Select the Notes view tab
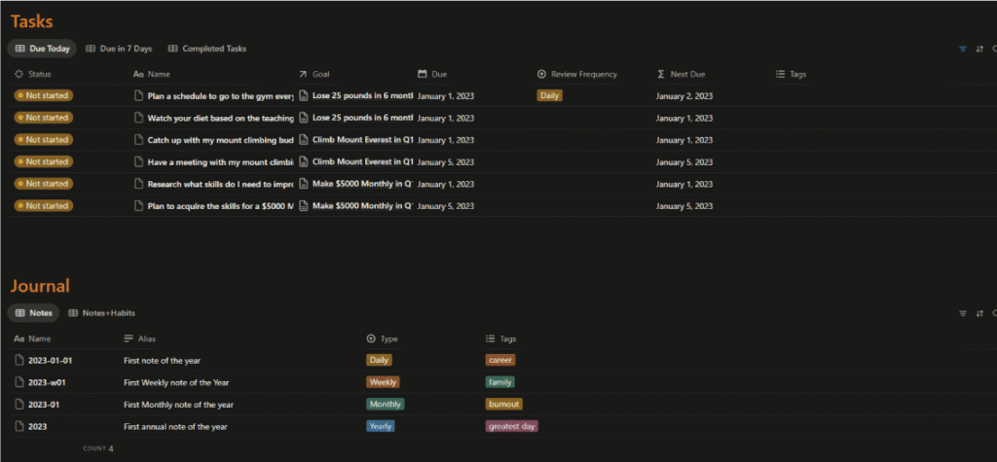The width and height of the screenshot is (997, 462). [34, 313]
